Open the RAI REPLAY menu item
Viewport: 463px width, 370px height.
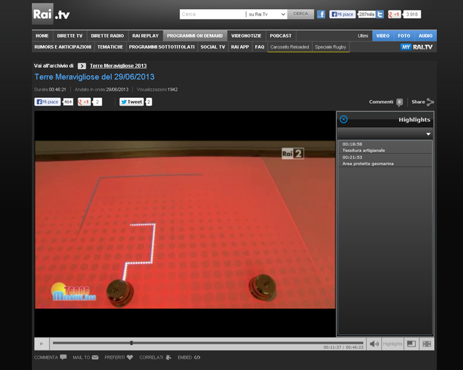tap(145, 36)
